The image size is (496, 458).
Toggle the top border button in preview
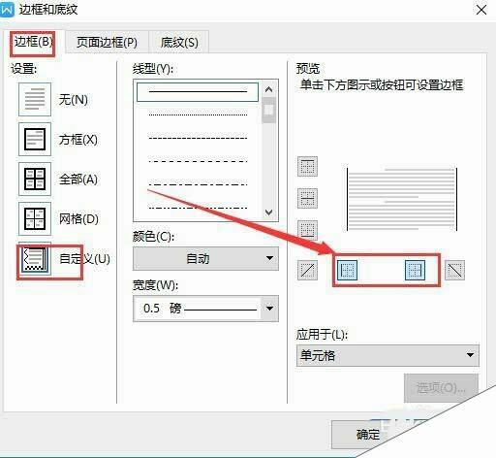point(307,166)
